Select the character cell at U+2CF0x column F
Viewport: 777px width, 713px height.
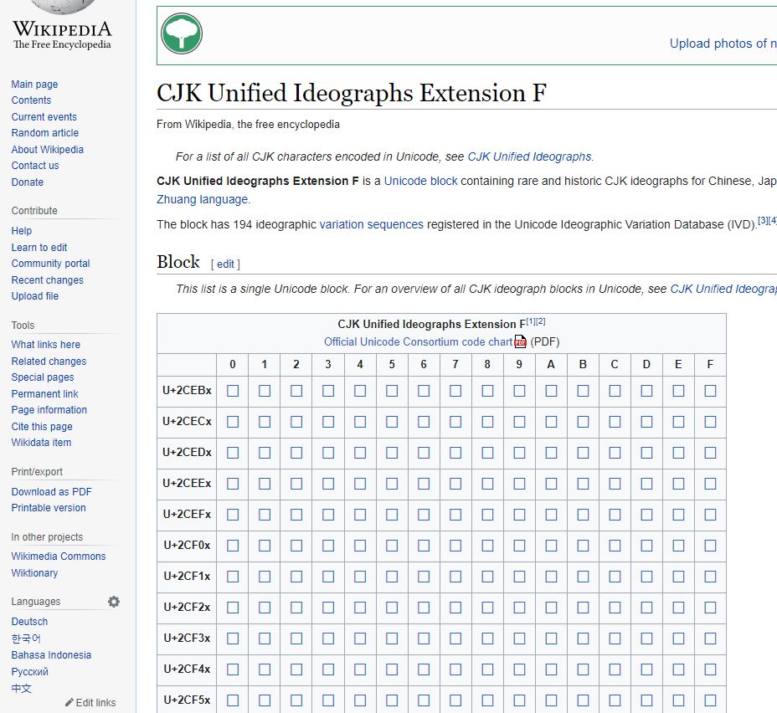[710, 546]
